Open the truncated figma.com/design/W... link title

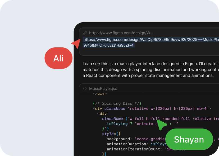coord(121,33)
